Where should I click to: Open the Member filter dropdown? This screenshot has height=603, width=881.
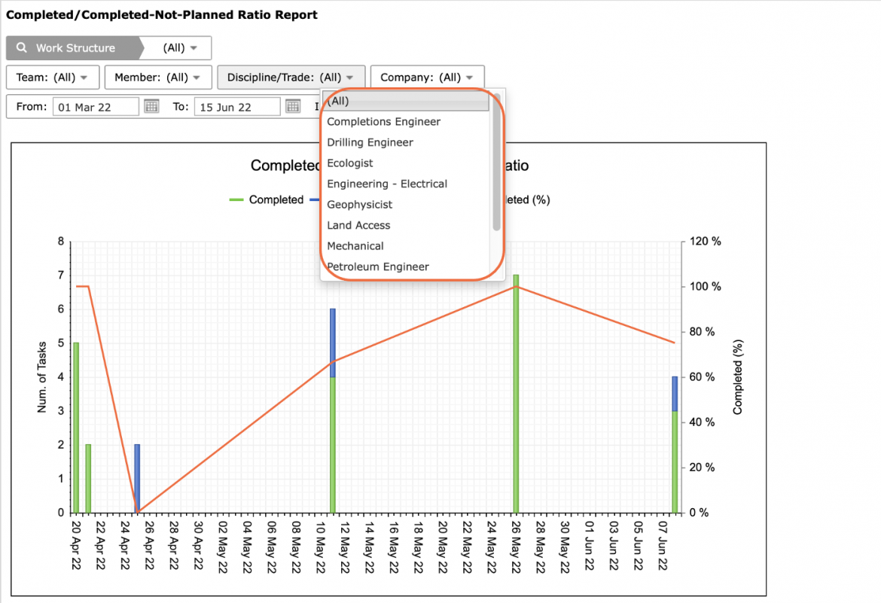coord(158,78)
